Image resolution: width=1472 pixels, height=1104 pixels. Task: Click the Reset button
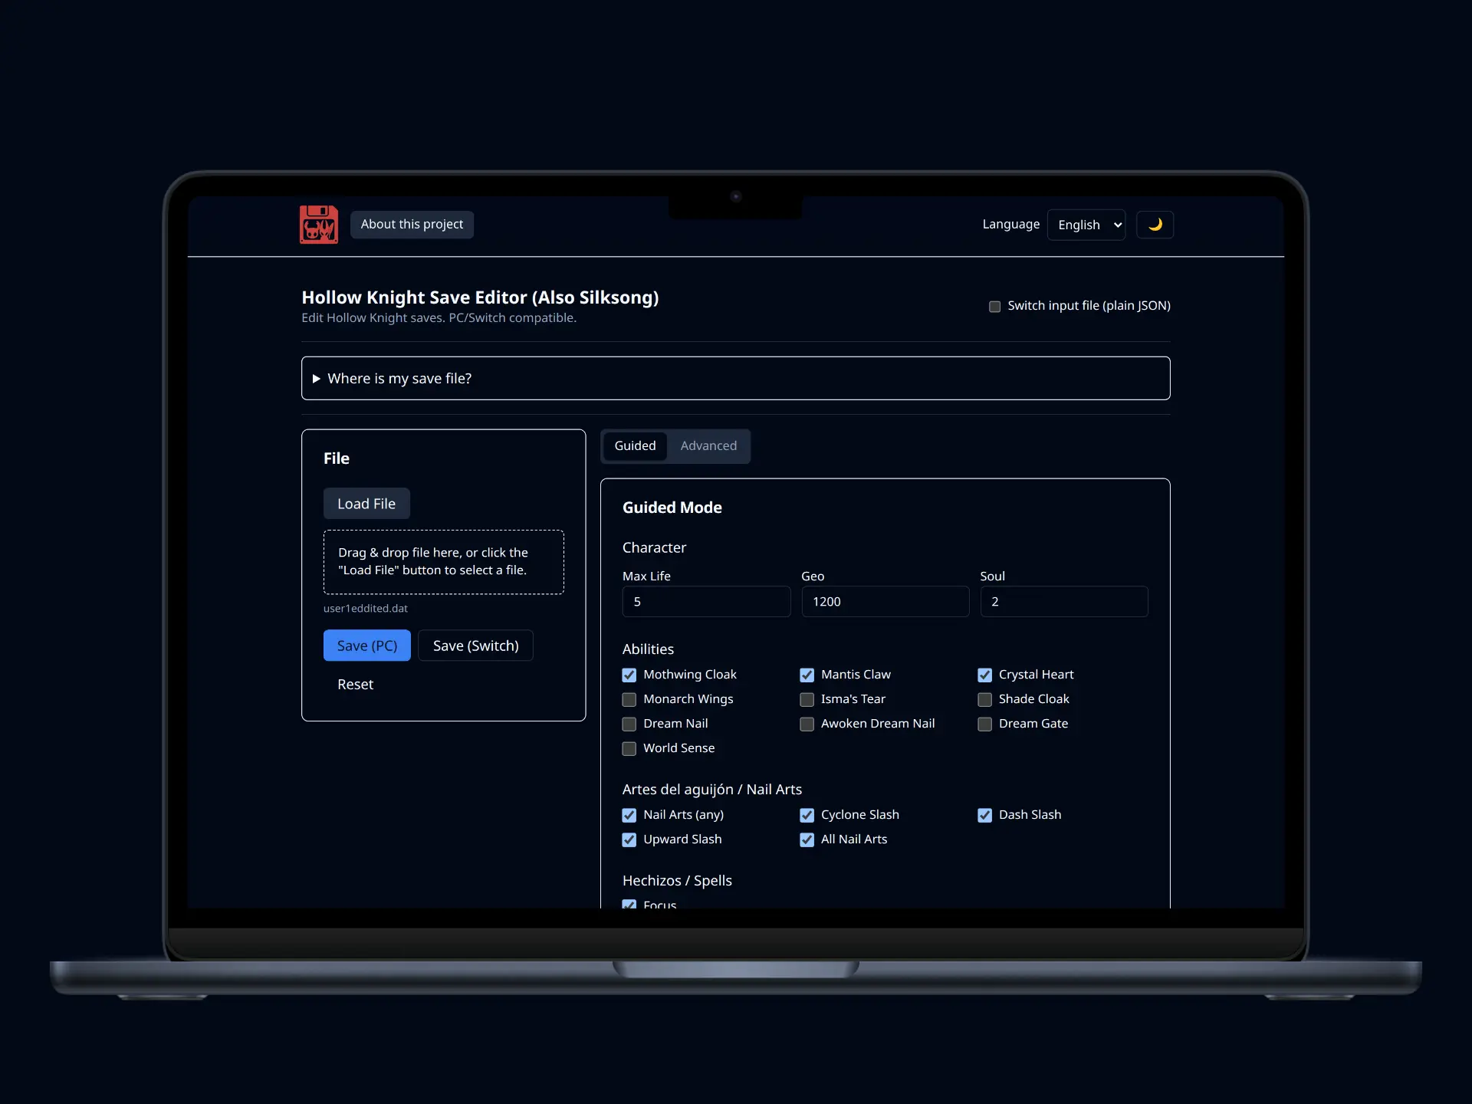(x=355, y=685)
